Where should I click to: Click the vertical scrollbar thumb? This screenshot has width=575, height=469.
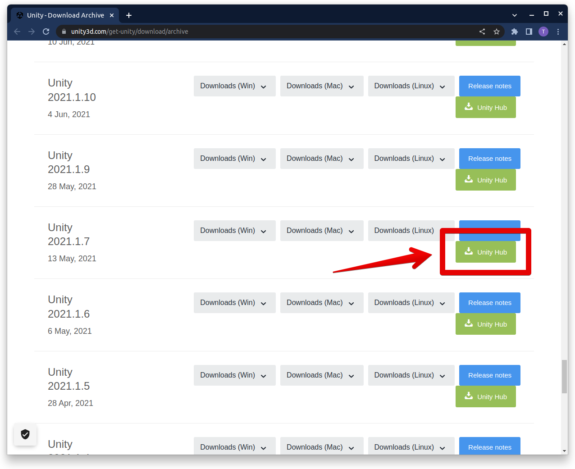pyautogui.click(x=564, y=377)
